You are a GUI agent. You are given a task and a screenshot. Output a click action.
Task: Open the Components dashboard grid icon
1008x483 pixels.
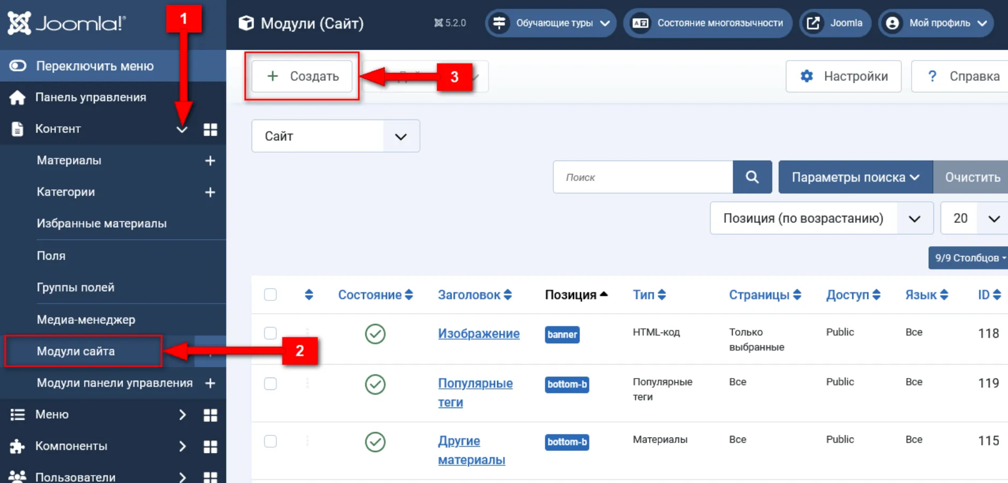pos(210,447)
